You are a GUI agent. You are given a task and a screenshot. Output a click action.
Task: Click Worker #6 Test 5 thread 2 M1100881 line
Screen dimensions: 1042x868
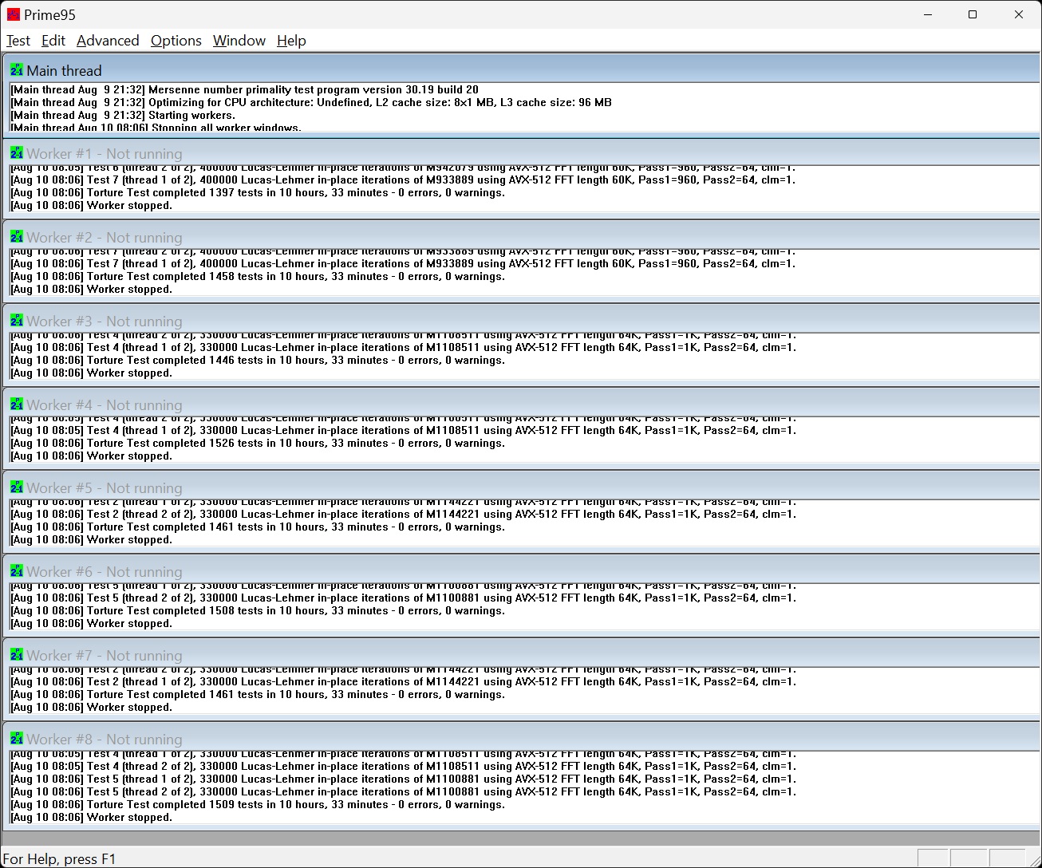[403, 598]
